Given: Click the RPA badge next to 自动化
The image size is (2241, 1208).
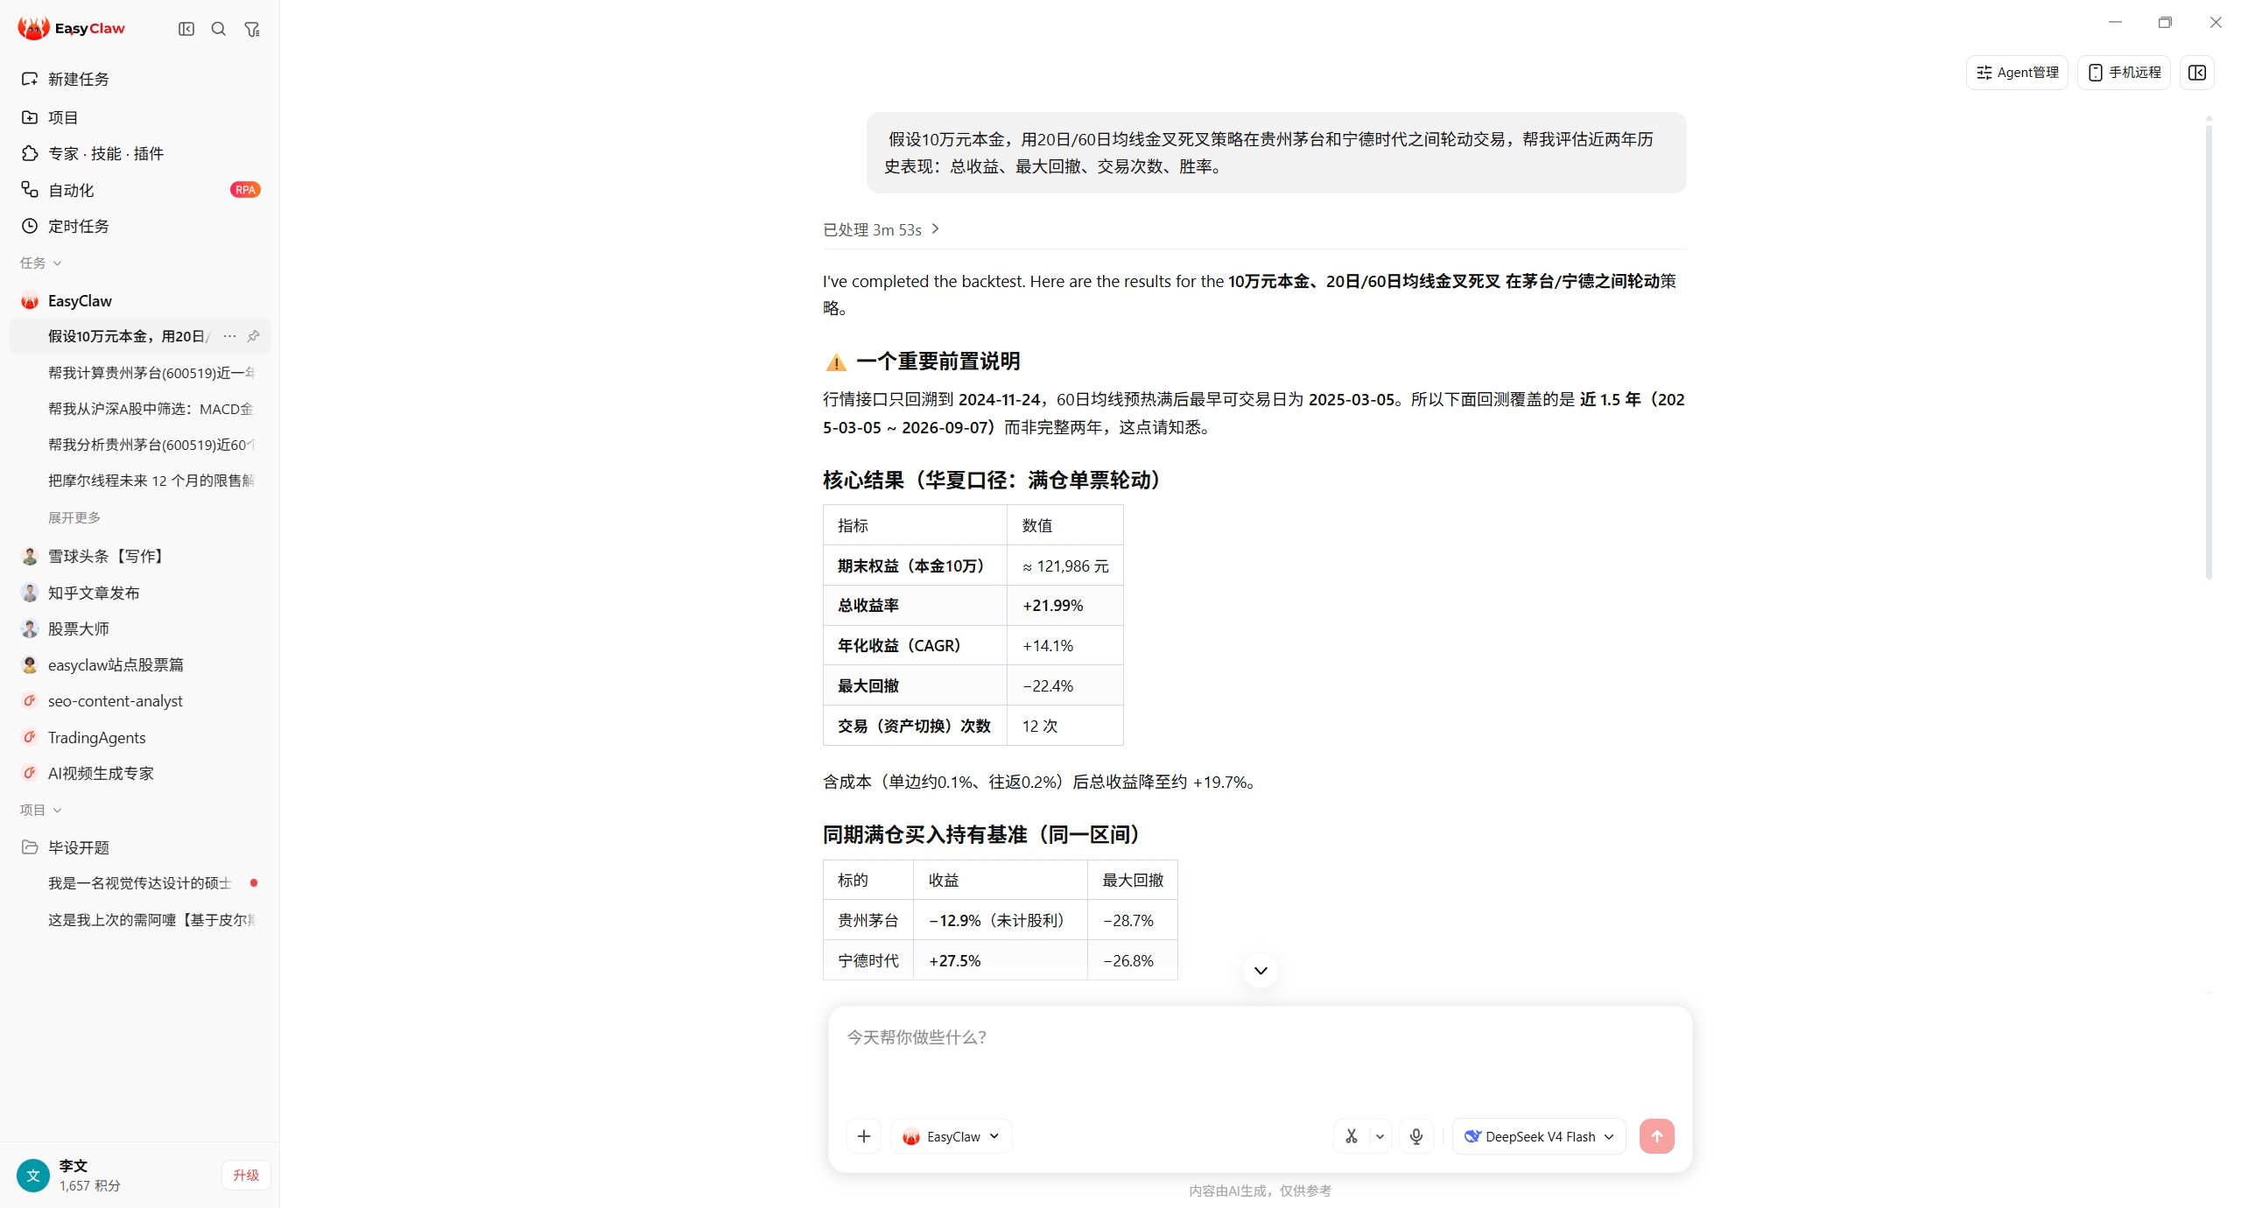Looking at the screenshot, I should [x=245, y=190].
